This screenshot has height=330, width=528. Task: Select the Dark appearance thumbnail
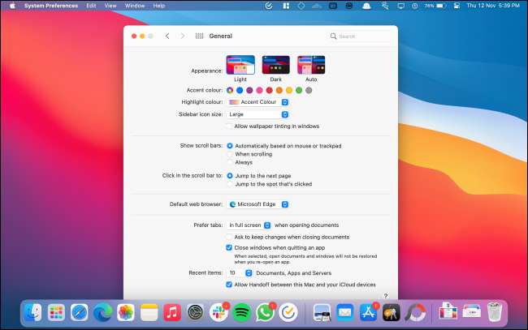(x=276, y=65)
